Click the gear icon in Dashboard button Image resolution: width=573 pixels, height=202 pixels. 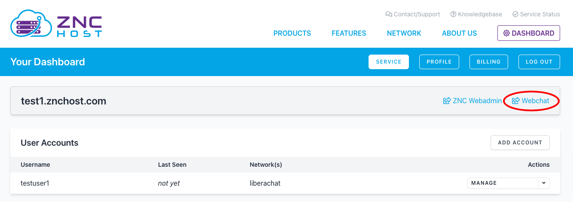click(x=506, y=33)
